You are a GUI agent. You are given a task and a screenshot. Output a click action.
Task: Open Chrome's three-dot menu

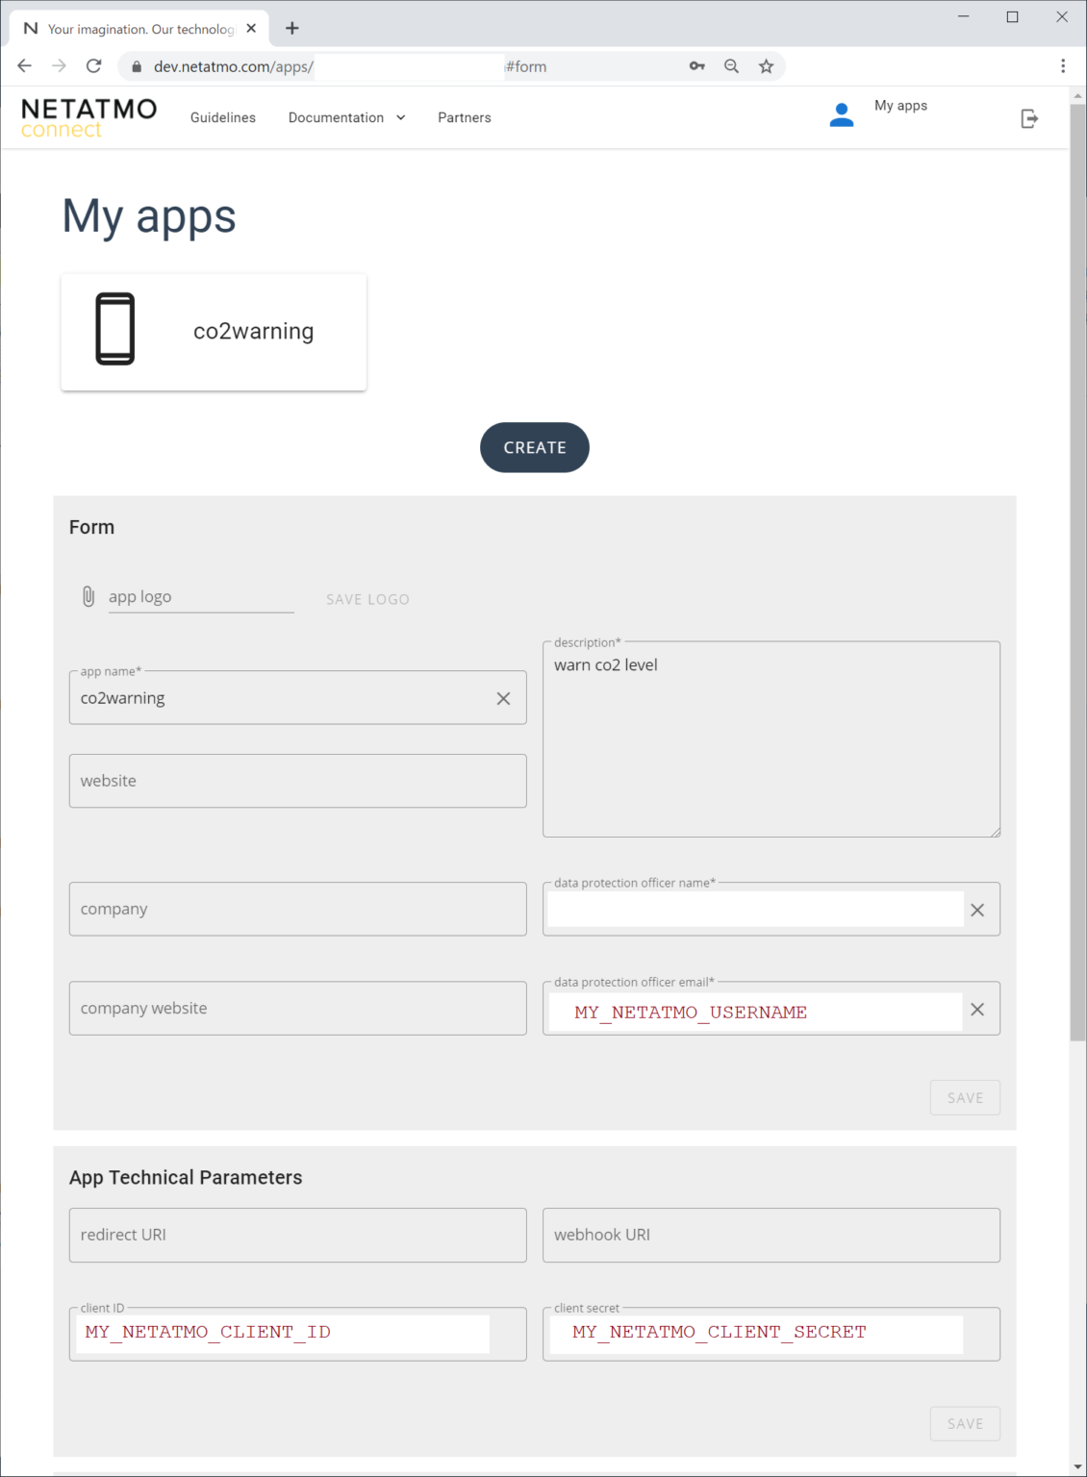point(1062,66)
